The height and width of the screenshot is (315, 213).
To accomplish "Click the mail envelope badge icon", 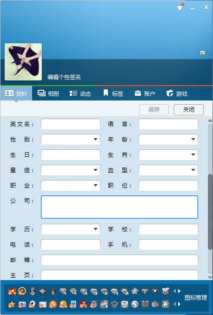I will (42, 304).
